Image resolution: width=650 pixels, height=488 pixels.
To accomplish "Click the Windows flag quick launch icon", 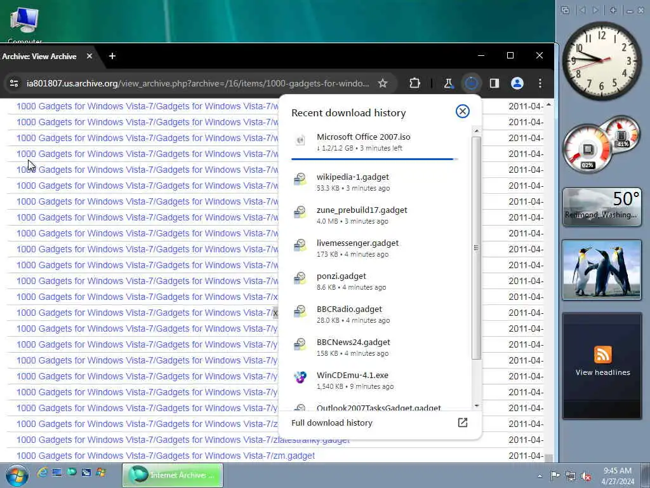I will [101, 472].
